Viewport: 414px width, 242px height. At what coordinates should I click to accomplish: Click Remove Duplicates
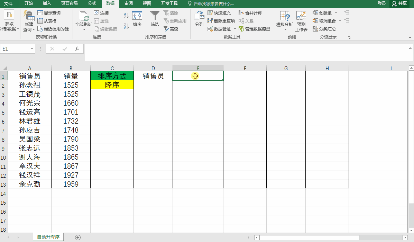click(221, 21)
